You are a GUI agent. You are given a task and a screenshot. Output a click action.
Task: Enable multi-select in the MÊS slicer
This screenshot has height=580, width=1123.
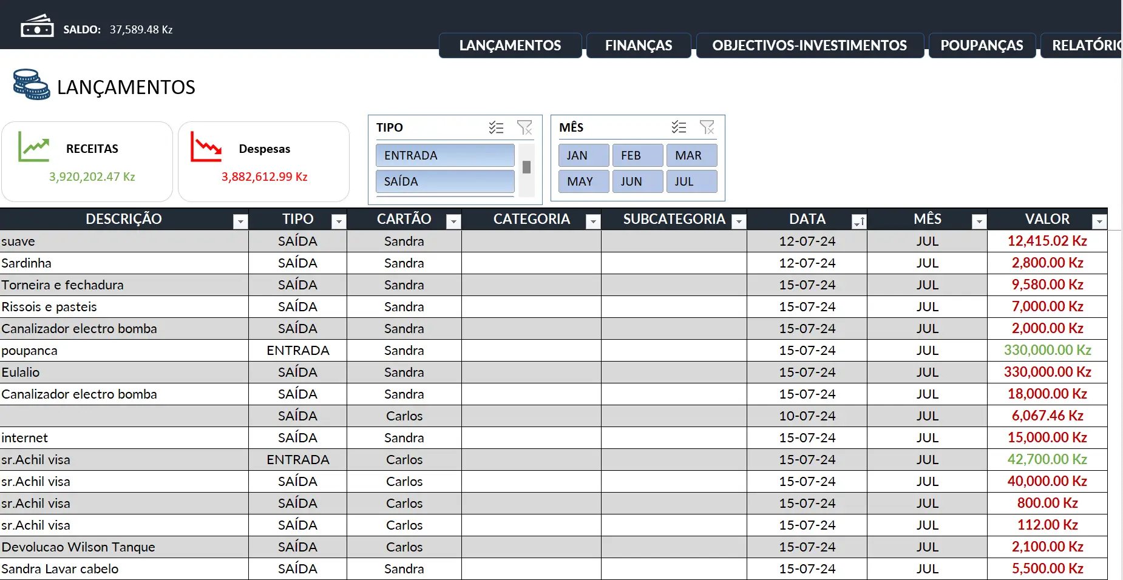coord(679,127)
